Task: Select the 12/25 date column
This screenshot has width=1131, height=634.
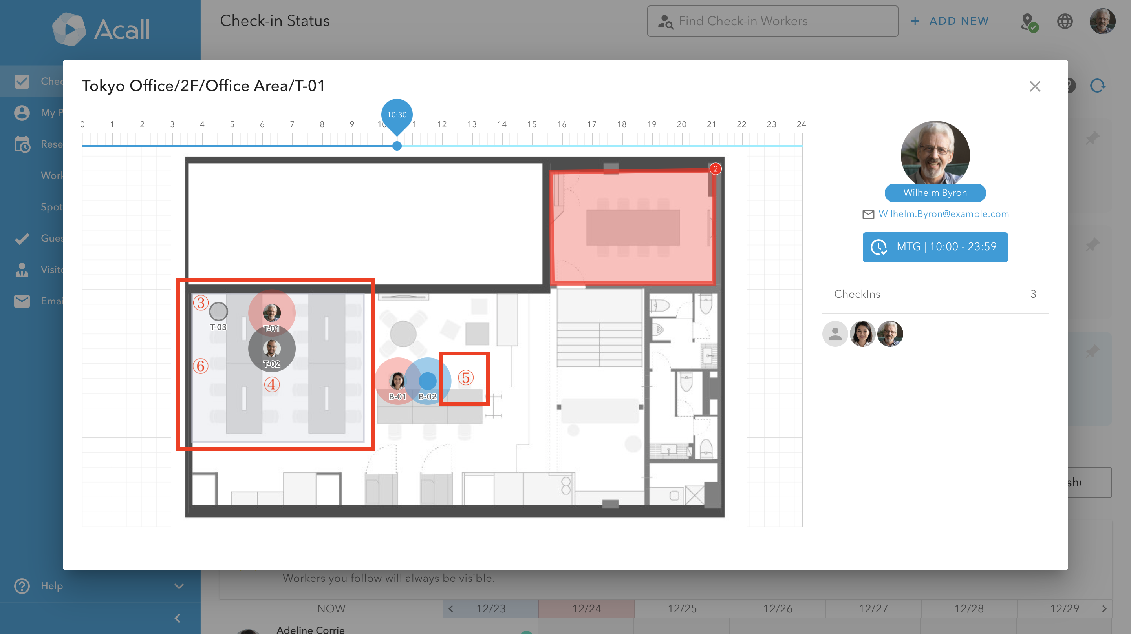Action: coord(682,608)
